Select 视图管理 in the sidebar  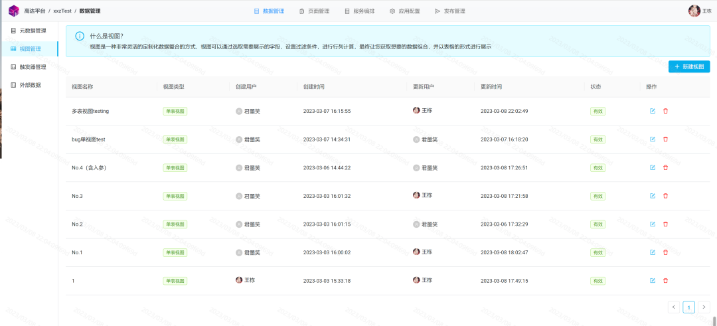[x=29, y=49]
